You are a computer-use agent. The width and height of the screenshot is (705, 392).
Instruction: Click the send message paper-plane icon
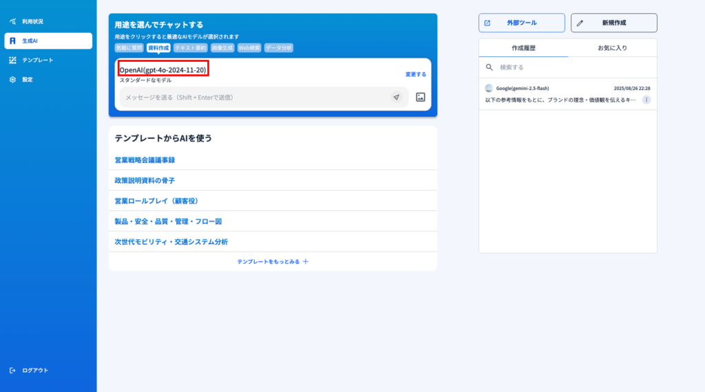click(x=397, y=98)
